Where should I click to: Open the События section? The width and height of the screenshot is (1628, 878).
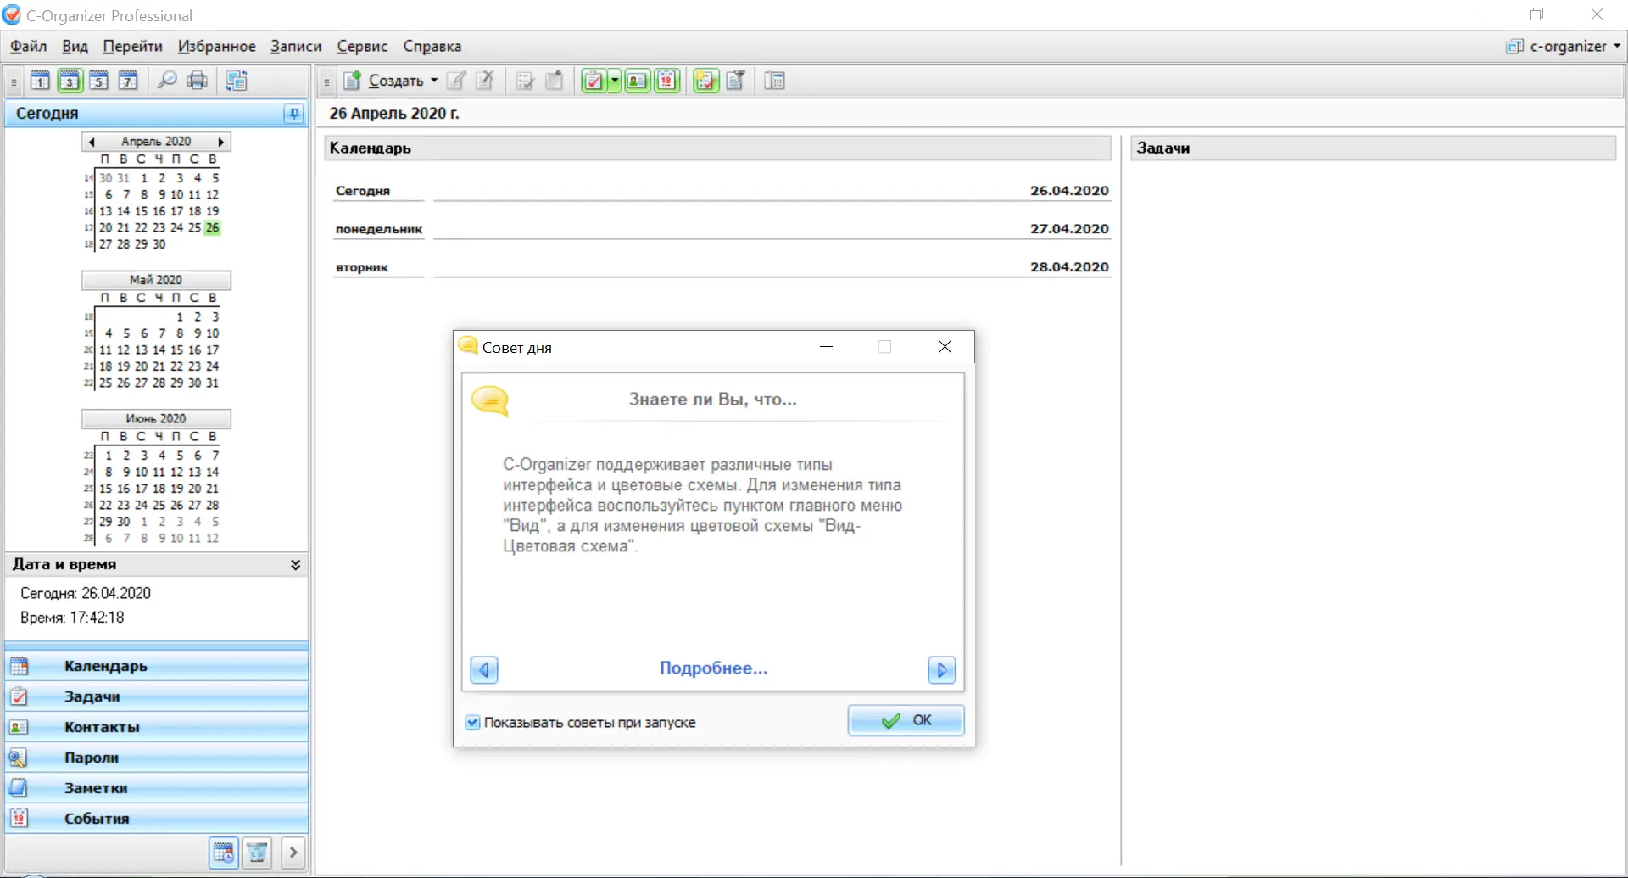click(x=157, y=819)
